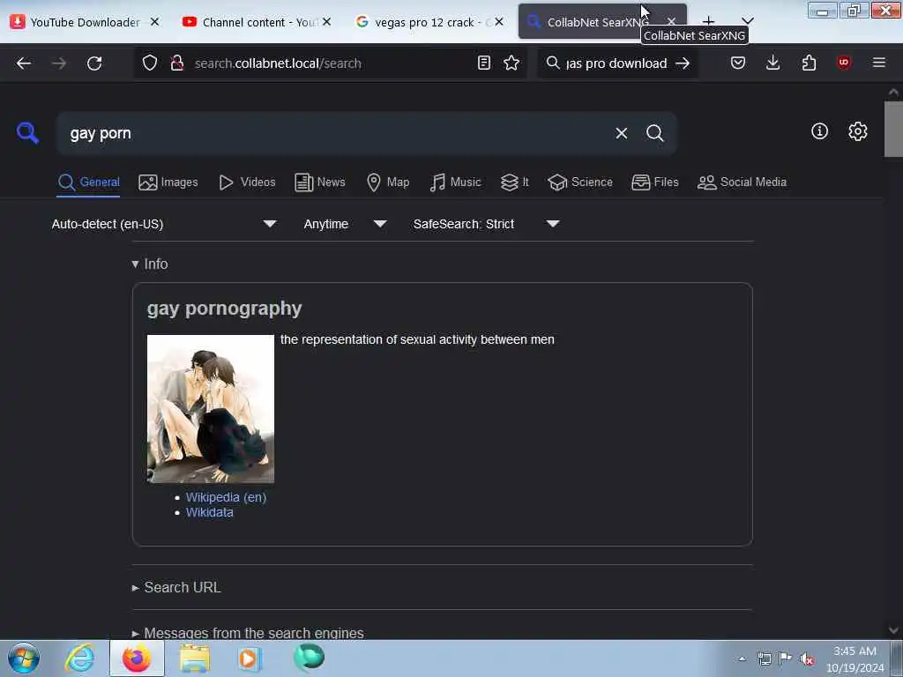The height and width of the screenshot is (677, 903).
Task: Open the Extensions puzzle icon
Action: click(x=809, y=63)
